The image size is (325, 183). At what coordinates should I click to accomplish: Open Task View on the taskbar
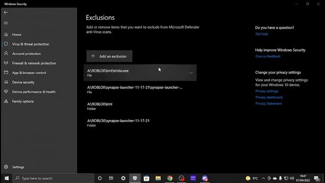point(111,178)
